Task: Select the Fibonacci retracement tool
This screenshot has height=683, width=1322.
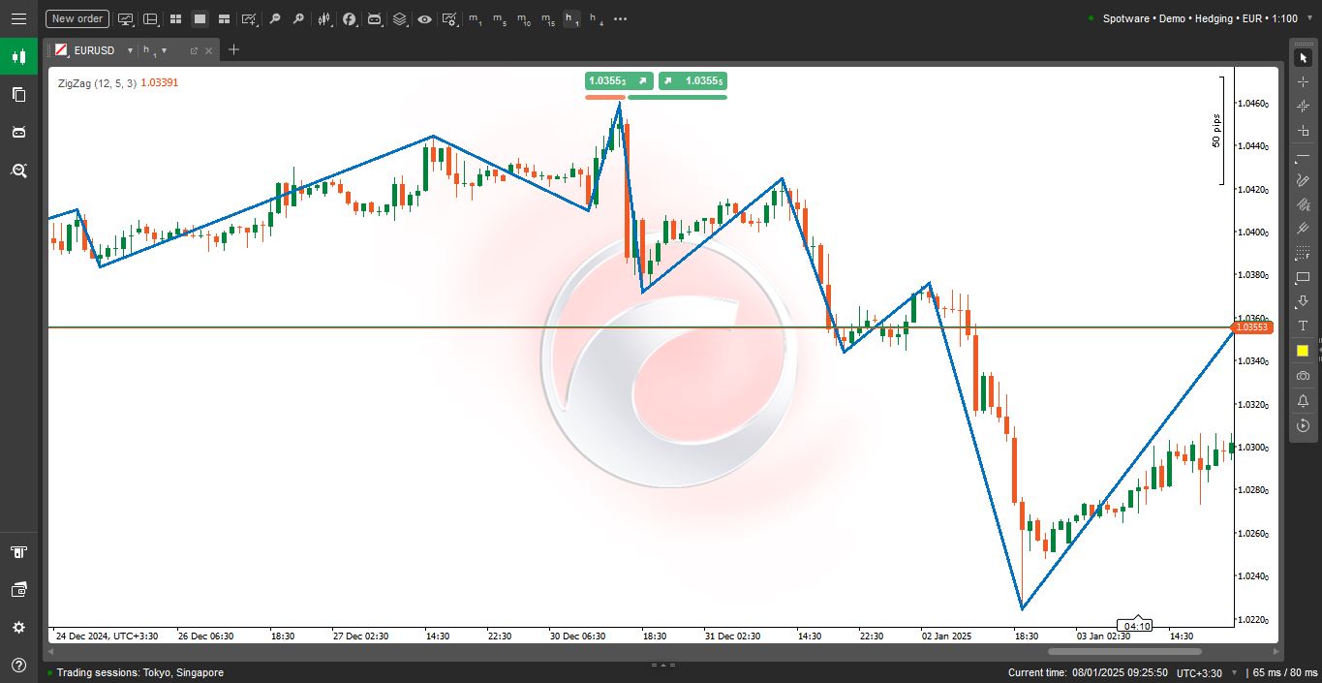Action: tap(1303, 253)
